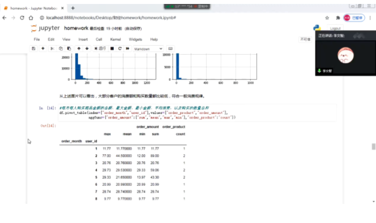Open the Markdown cell type dropdown
376x223 pixels.
pyautogui.click(x=148, y=49)
